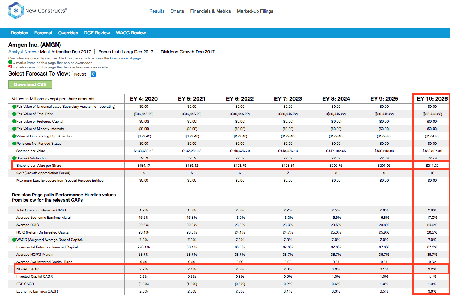The height and width of the screenshot is (295, 450).
Task: Open the Results tab
Action: pyautogui.click(x=157, y=11)
